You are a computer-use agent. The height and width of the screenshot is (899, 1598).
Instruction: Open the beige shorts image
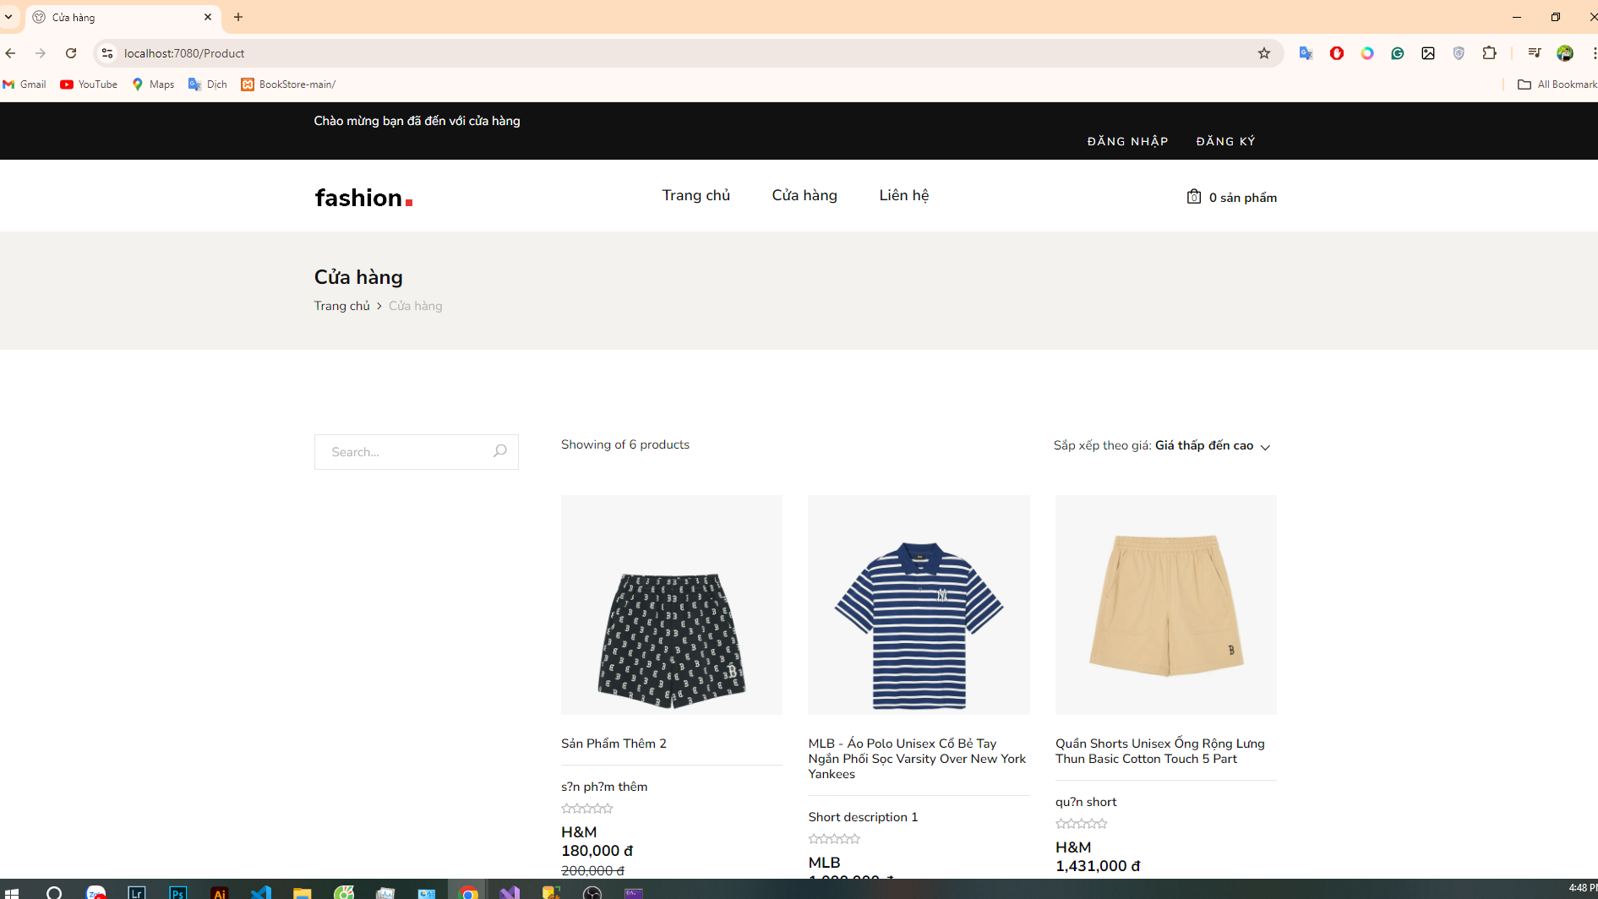1166,605
